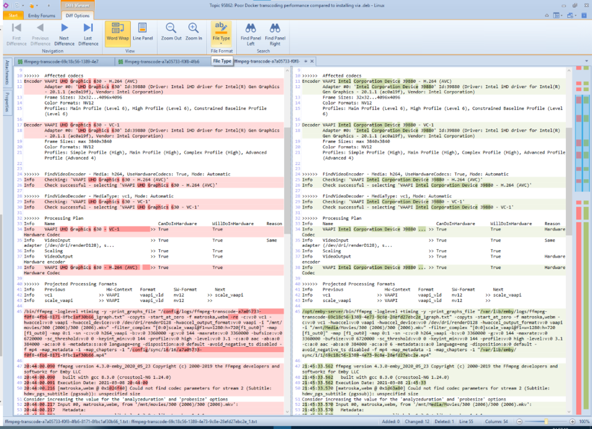Screen dimensions: 592x429
Task: Toggle the Line Panel display
Action: tap(143, 33)
